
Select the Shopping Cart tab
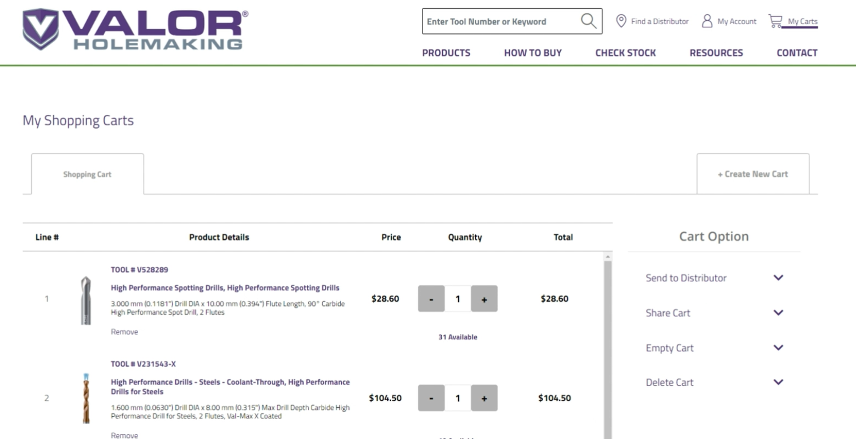[x=87, y=174]
